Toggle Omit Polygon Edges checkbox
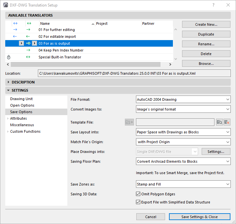The width and height of the screenshot is (236, 224). (x=138, y=194)
